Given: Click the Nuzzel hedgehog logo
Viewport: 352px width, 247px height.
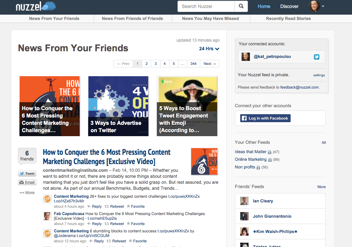Looking at the screenshot, I should click(x=36, y=6).
